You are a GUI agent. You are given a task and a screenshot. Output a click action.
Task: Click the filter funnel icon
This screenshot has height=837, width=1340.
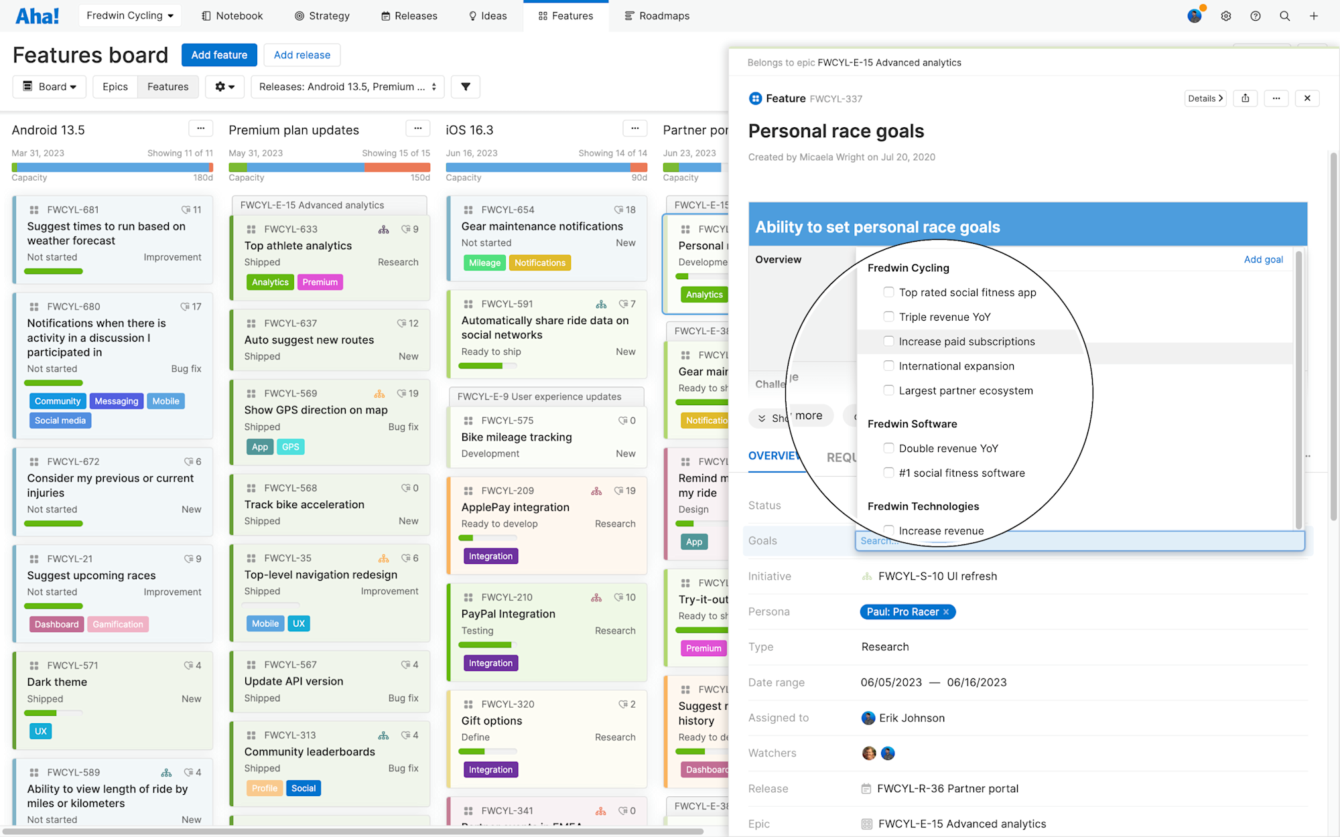pos(466,86)
